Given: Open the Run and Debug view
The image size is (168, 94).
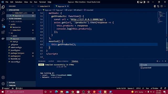Looking at the screenshot, I should pos(3,20).
